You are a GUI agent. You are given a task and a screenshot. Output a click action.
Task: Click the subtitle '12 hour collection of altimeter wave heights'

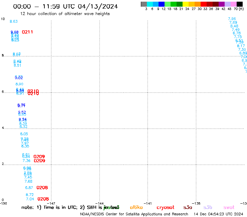(x=65, y=14)
